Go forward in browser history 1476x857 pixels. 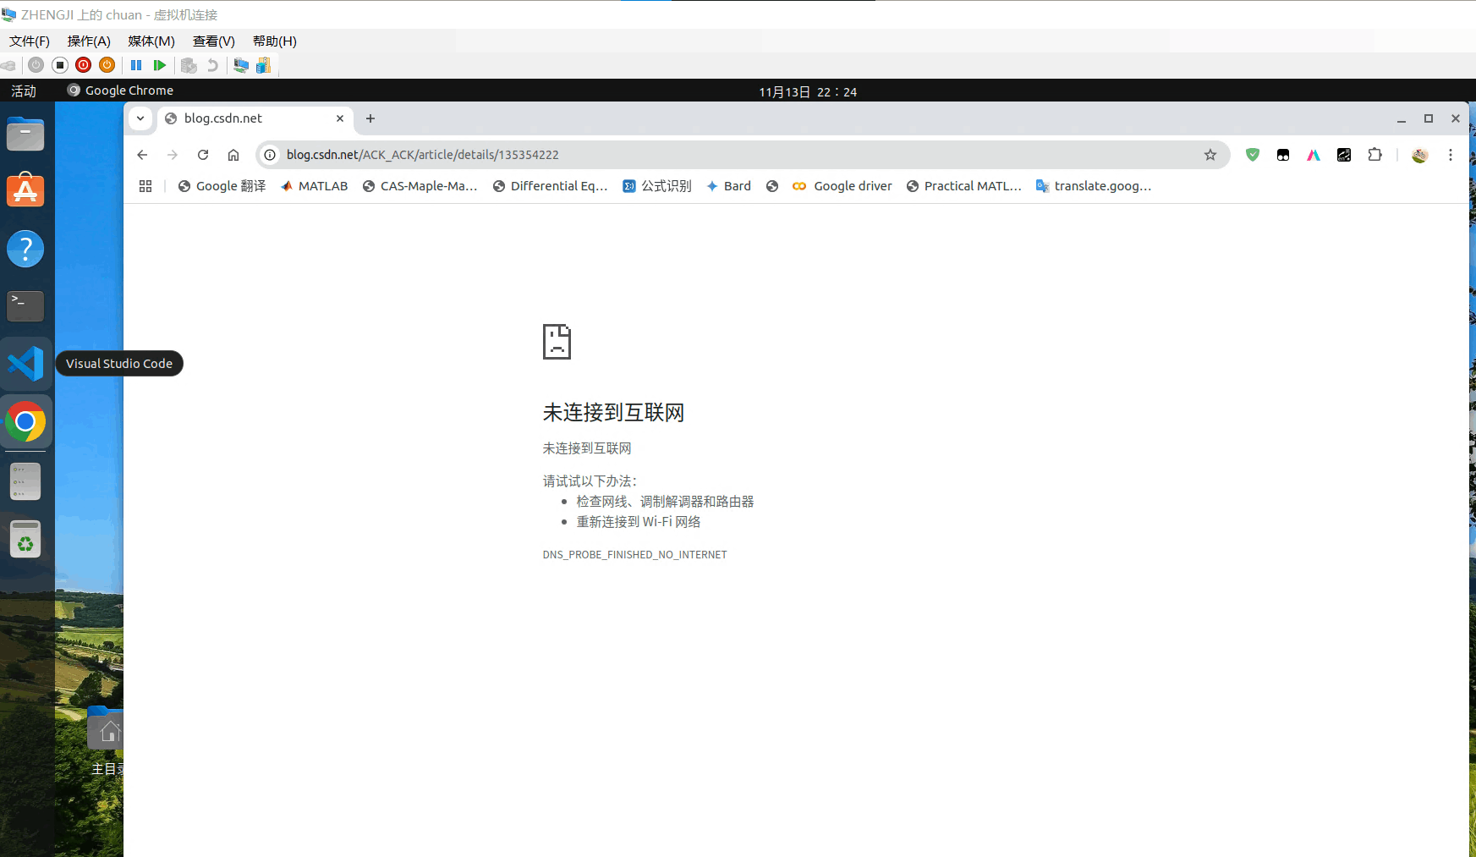point(173,155)
